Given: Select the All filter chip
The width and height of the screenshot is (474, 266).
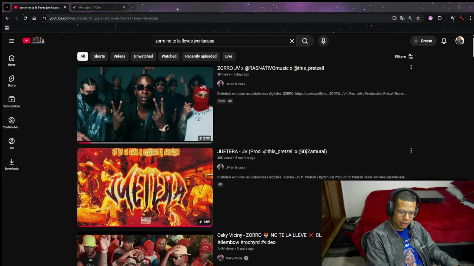Looking at the screenshot, I should point(83,56).
